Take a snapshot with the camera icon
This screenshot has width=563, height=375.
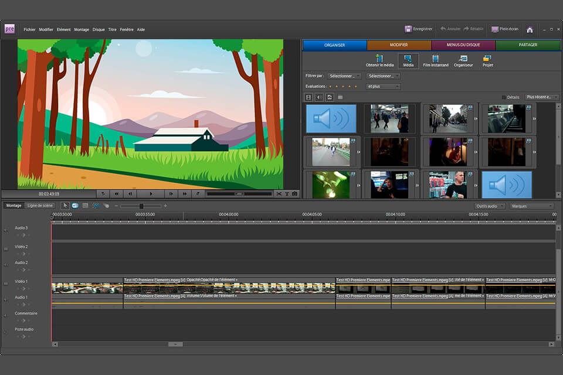(293, 194)
